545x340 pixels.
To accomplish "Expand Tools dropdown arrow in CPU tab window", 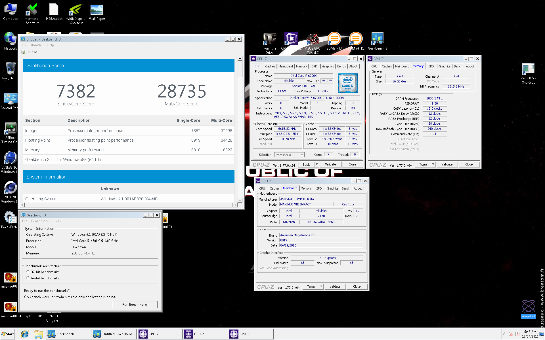I will point(316,164).
